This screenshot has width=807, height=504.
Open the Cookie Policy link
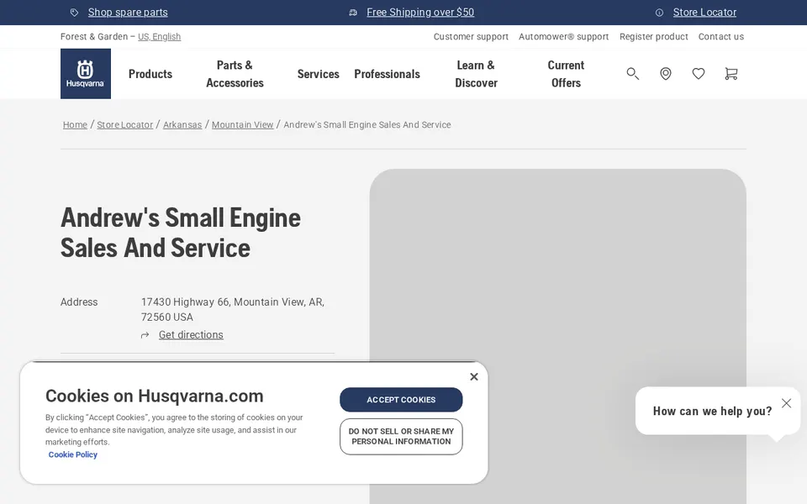click(x=72, y=454)
